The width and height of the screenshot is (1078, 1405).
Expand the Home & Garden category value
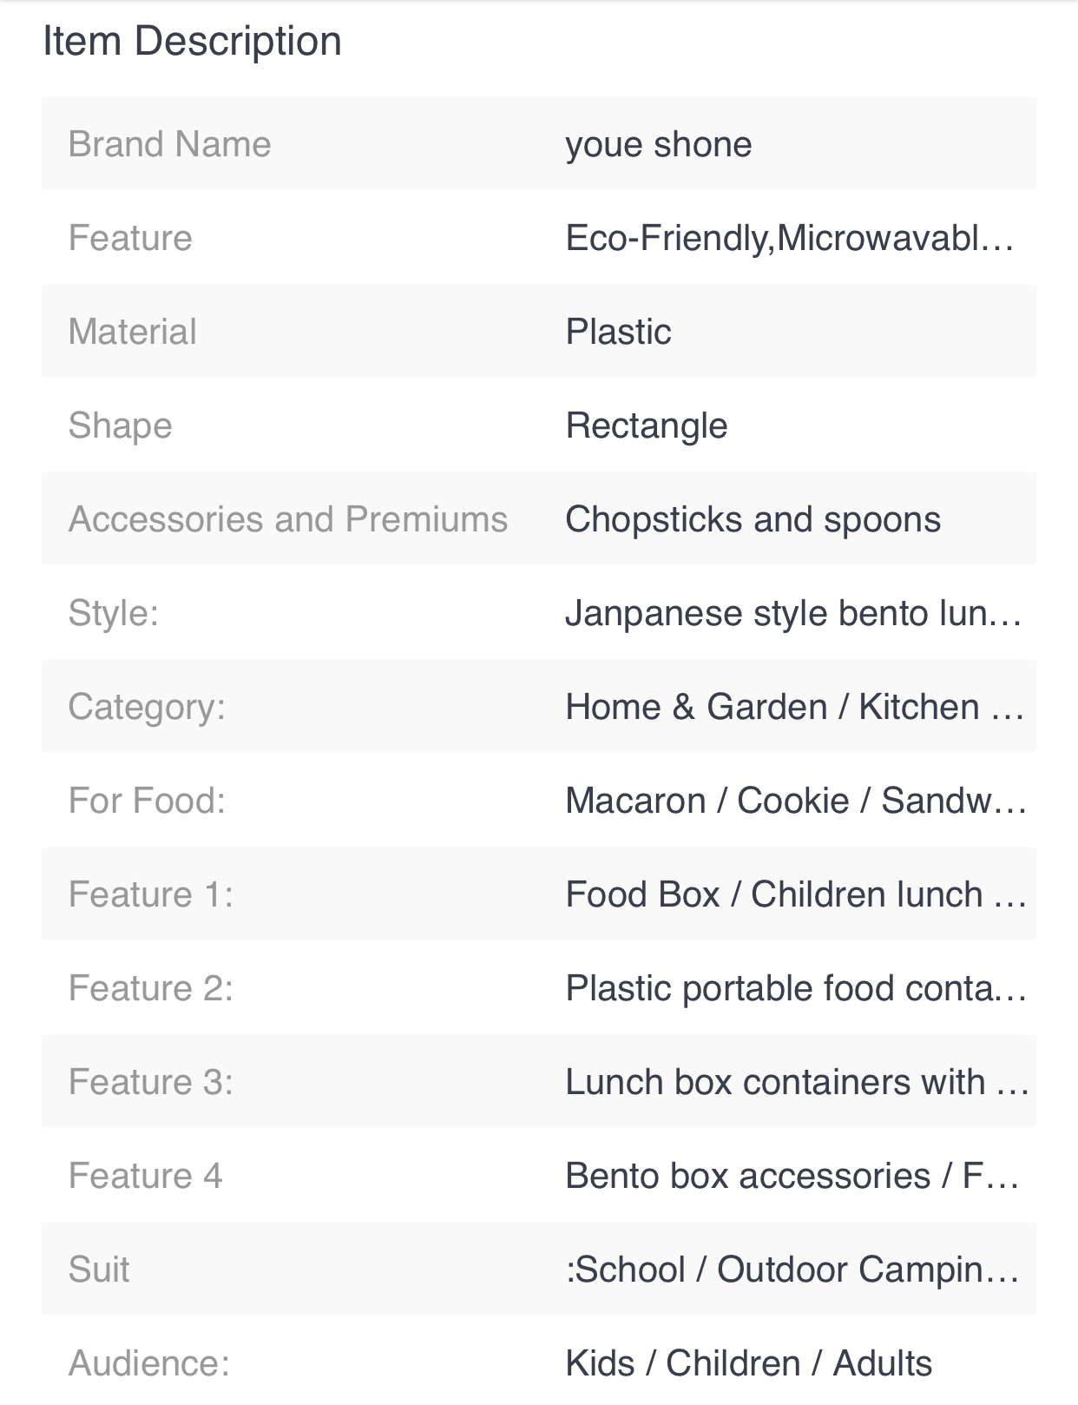coord(794,707)
